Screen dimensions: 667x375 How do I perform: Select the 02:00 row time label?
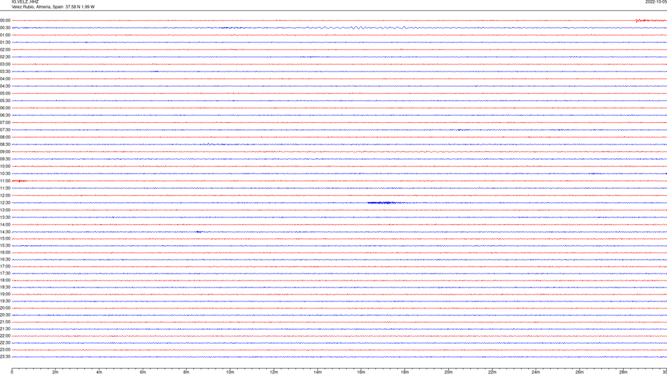click(x=5, y=50)
